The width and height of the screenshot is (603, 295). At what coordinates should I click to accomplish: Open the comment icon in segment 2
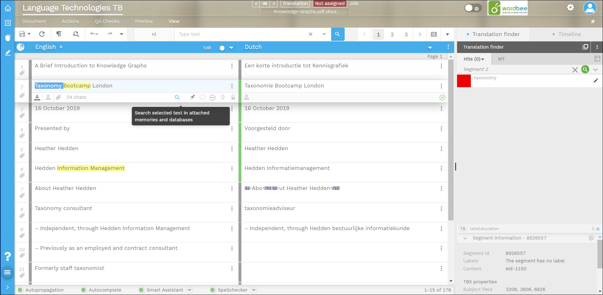pyautogui.click(x=202, y=97)
